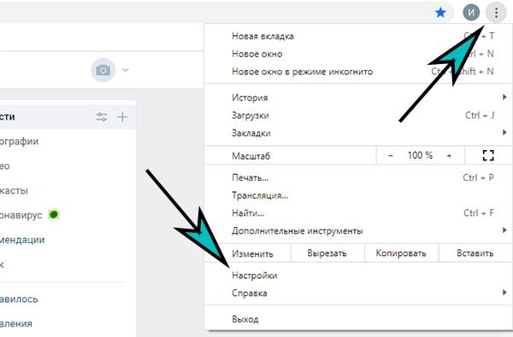Click the sidebar link ending in авилось
The height and width of the screenshot is (337, 513).
click(19, 299)
